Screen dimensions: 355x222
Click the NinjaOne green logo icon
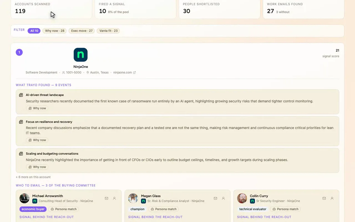pos(81,55)
